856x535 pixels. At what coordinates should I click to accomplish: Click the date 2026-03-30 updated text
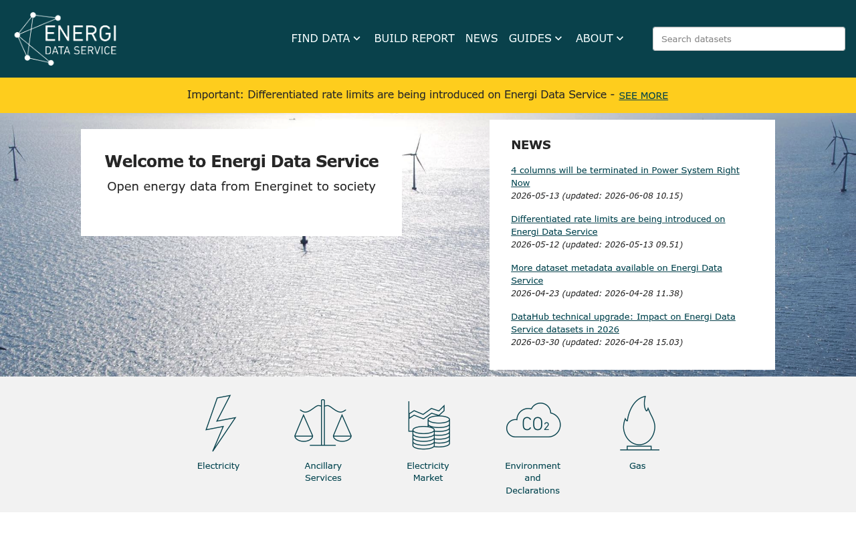tap(597, 342)
